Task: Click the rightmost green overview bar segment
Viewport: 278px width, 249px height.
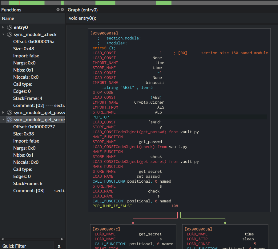Action: click(164, 3)
